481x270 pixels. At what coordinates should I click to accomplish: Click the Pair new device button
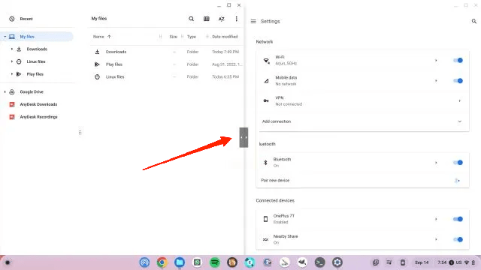(x=457, y=181)
